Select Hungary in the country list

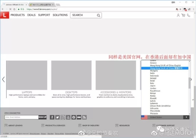pos(154,71)
